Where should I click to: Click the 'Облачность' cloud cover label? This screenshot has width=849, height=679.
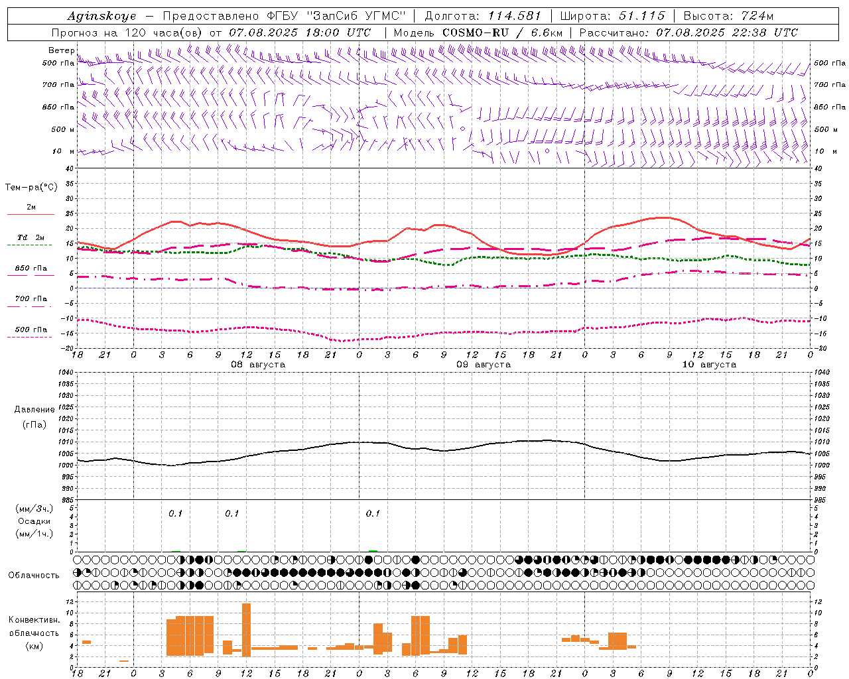tap(34, 576)
